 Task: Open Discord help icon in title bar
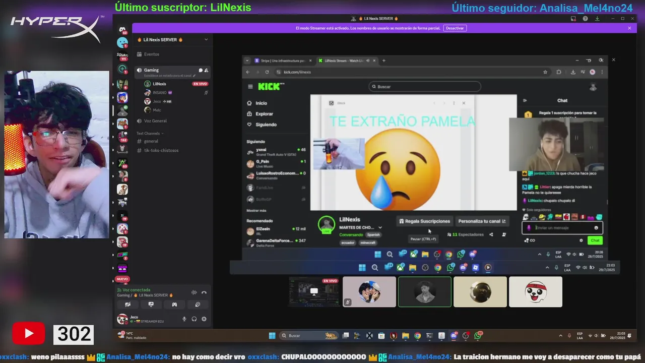pyautogui.click(x=585, y=19)
